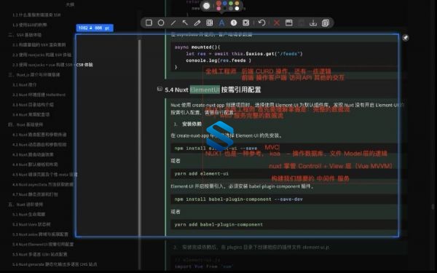Open outline section 四、Nuxt 基础使用
437x273 pixels.
tap(25, 124)
